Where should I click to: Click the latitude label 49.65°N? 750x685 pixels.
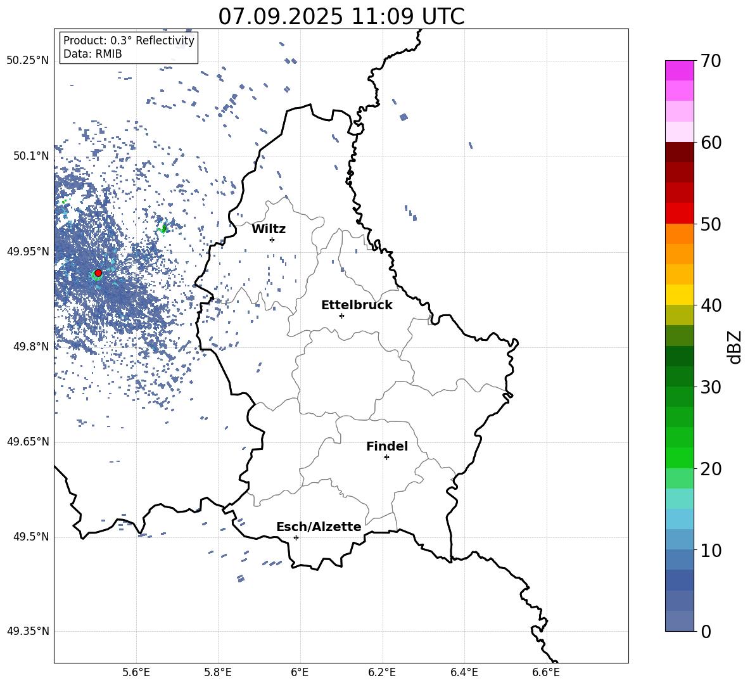[28, 442]
